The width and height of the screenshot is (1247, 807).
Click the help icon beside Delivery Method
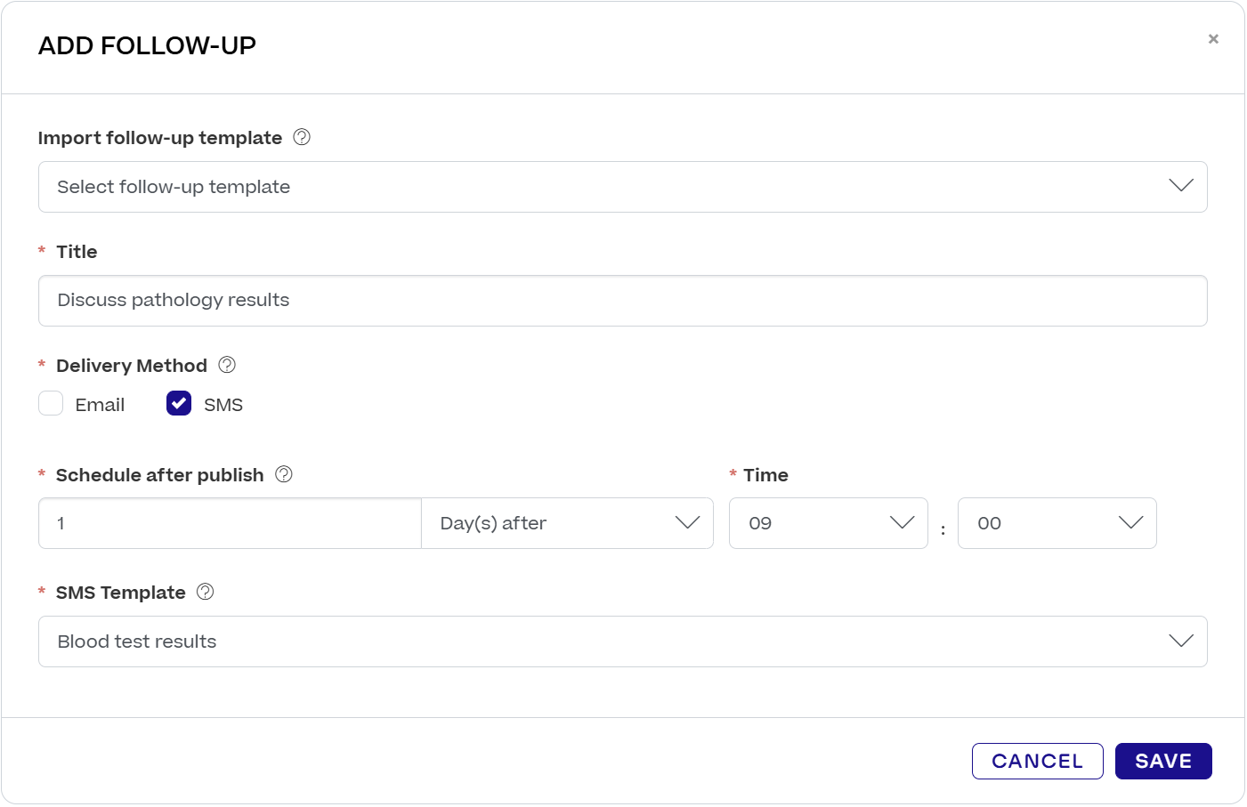click(x=226, y=364)
